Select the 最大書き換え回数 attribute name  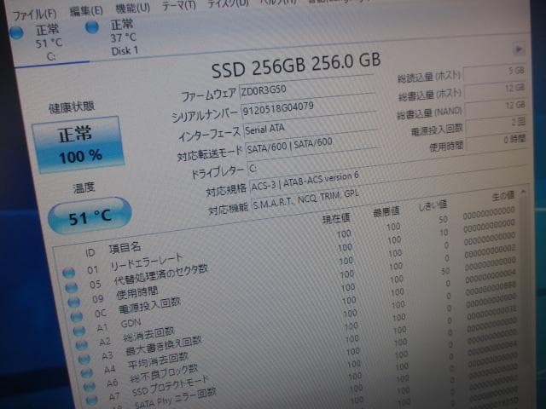164,347
